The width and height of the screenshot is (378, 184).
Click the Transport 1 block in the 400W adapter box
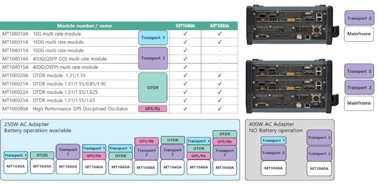click(274, 141)
